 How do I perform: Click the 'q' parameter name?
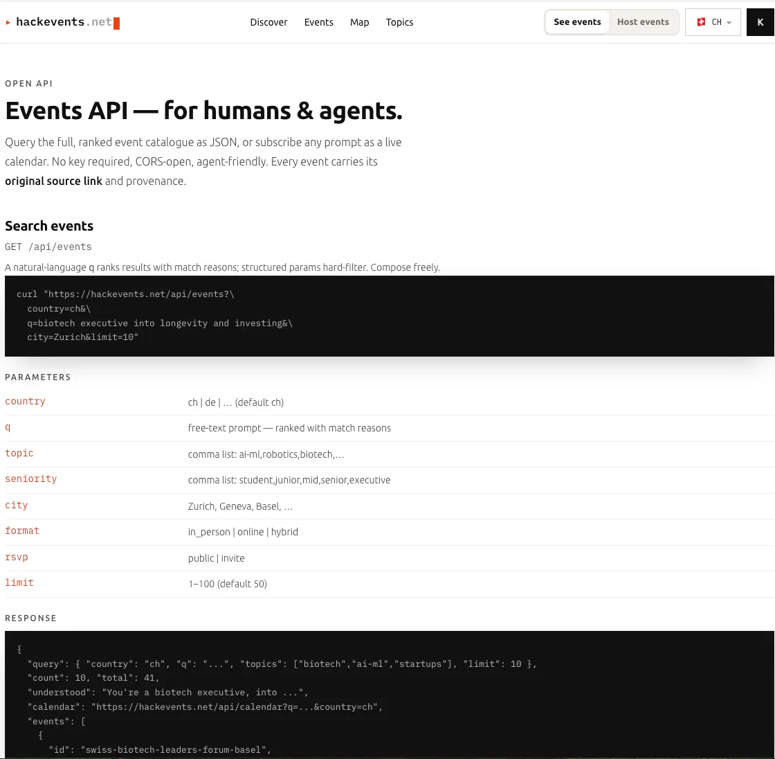tap(8, 427)
